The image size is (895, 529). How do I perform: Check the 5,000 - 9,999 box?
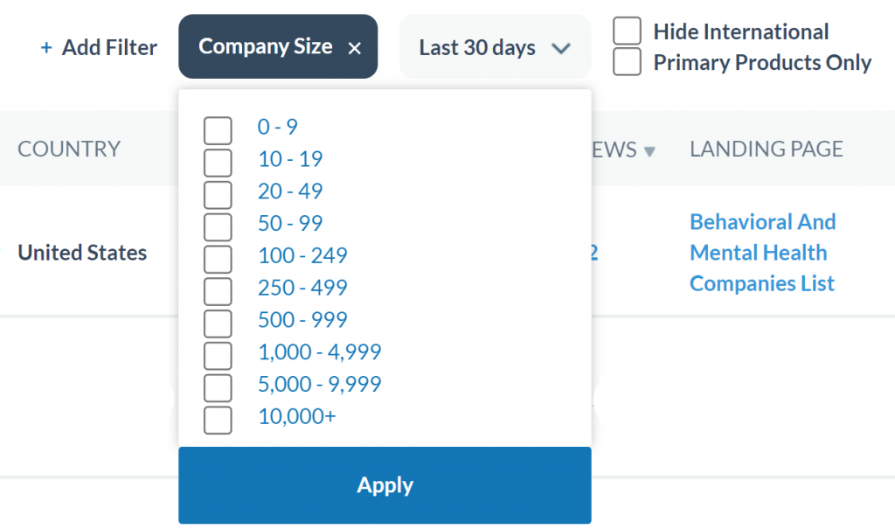click(x=218, y=387)
